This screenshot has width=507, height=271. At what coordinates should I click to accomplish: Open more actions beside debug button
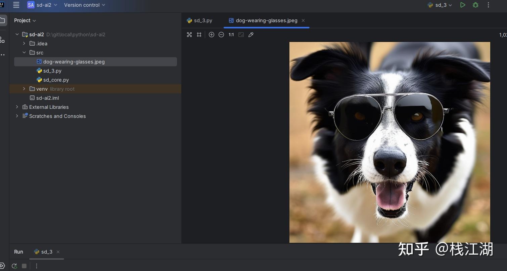click(489, 5)
